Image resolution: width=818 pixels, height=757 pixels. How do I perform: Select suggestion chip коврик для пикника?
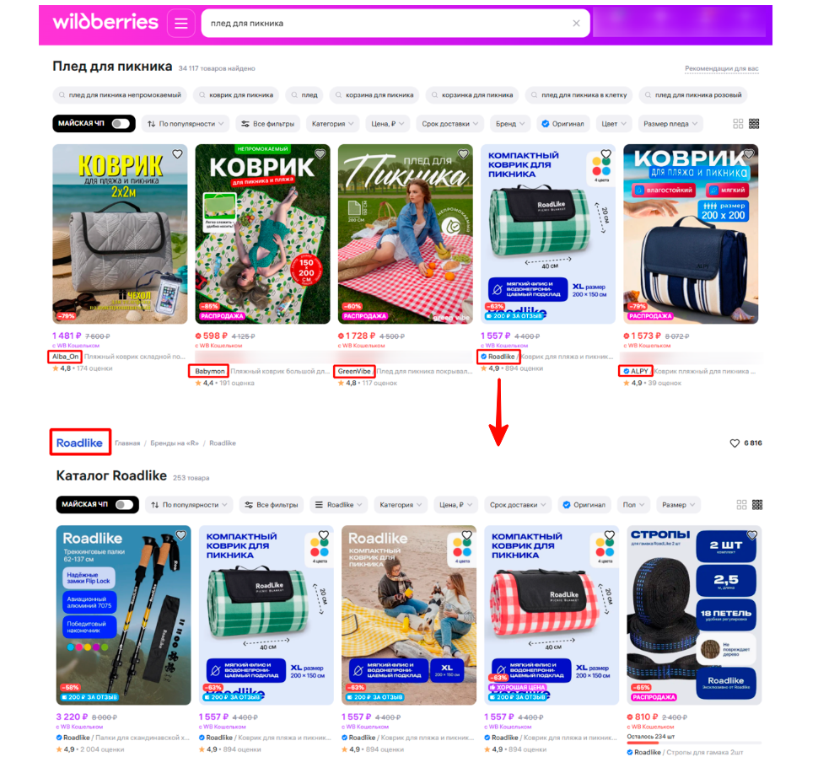tap(236, 95)
